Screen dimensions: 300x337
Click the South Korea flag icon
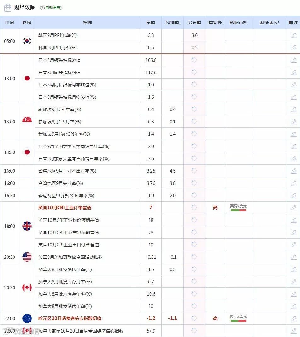[x=27, y=41]
